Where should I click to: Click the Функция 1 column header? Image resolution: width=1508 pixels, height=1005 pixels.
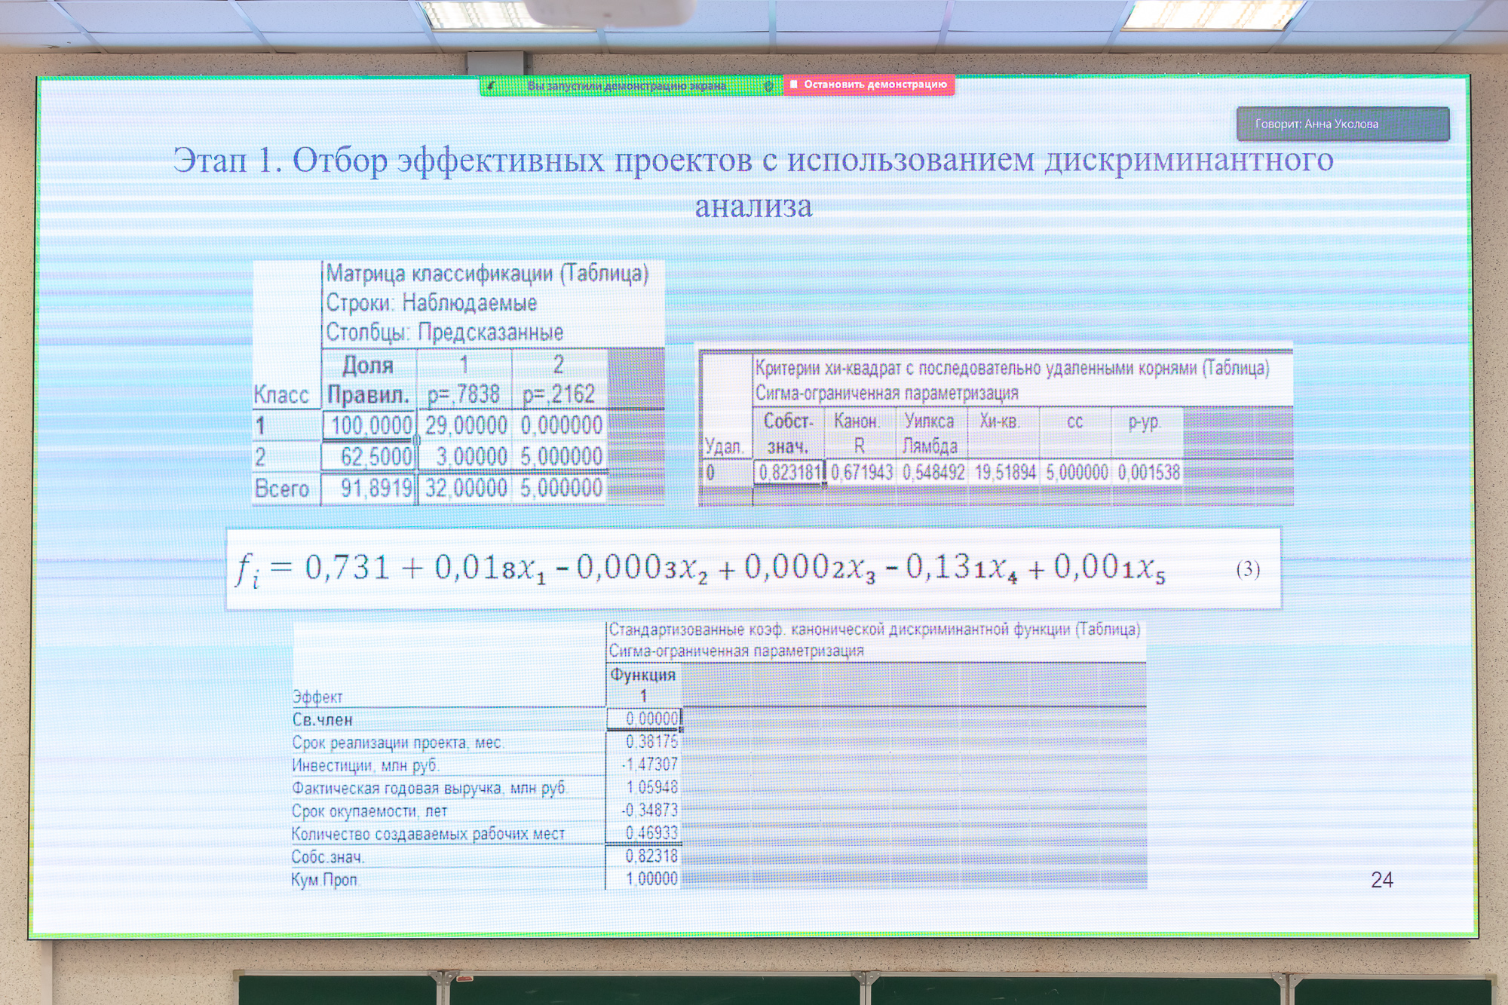tap(643, 684)
